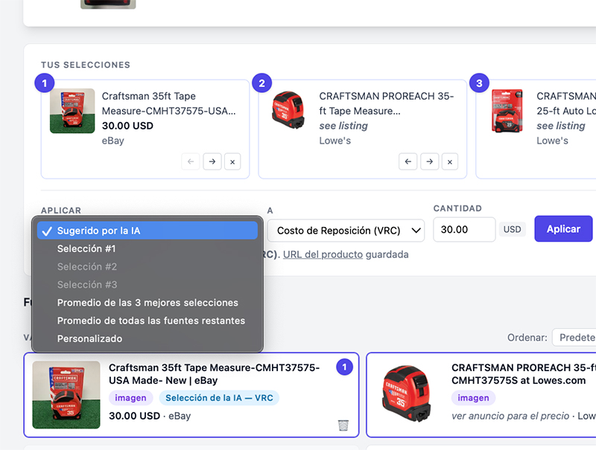The image size is (596, 450).
Task: Open 'Costo de Reposición (VRC)' dropdown
Action: pos(346,231)
